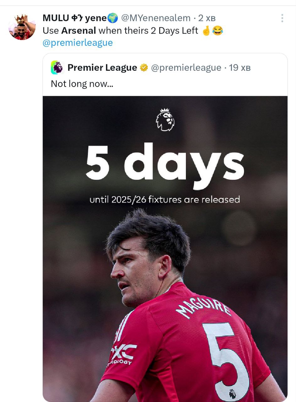Click the crossed fingers emoji
This screenshot has height=402, width=296.
[x=206, y=31]
